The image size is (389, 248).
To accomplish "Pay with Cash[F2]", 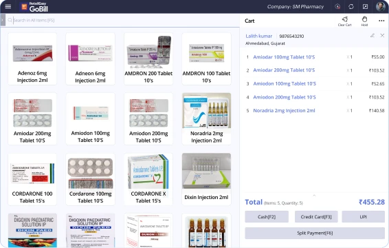I will click(267, 217).
